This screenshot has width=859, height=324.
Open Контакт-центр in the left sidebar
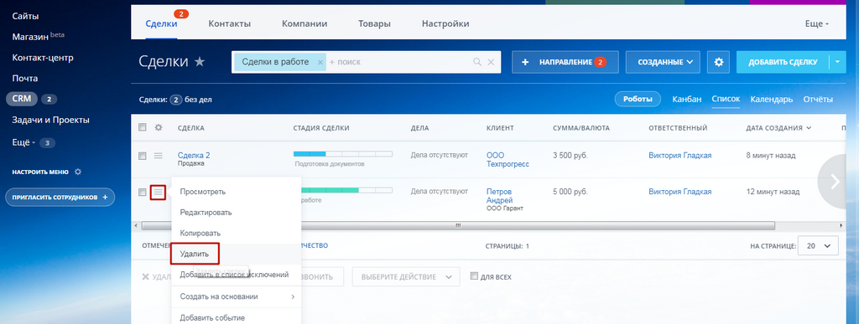pyautogui.click(x=43, y=58)
